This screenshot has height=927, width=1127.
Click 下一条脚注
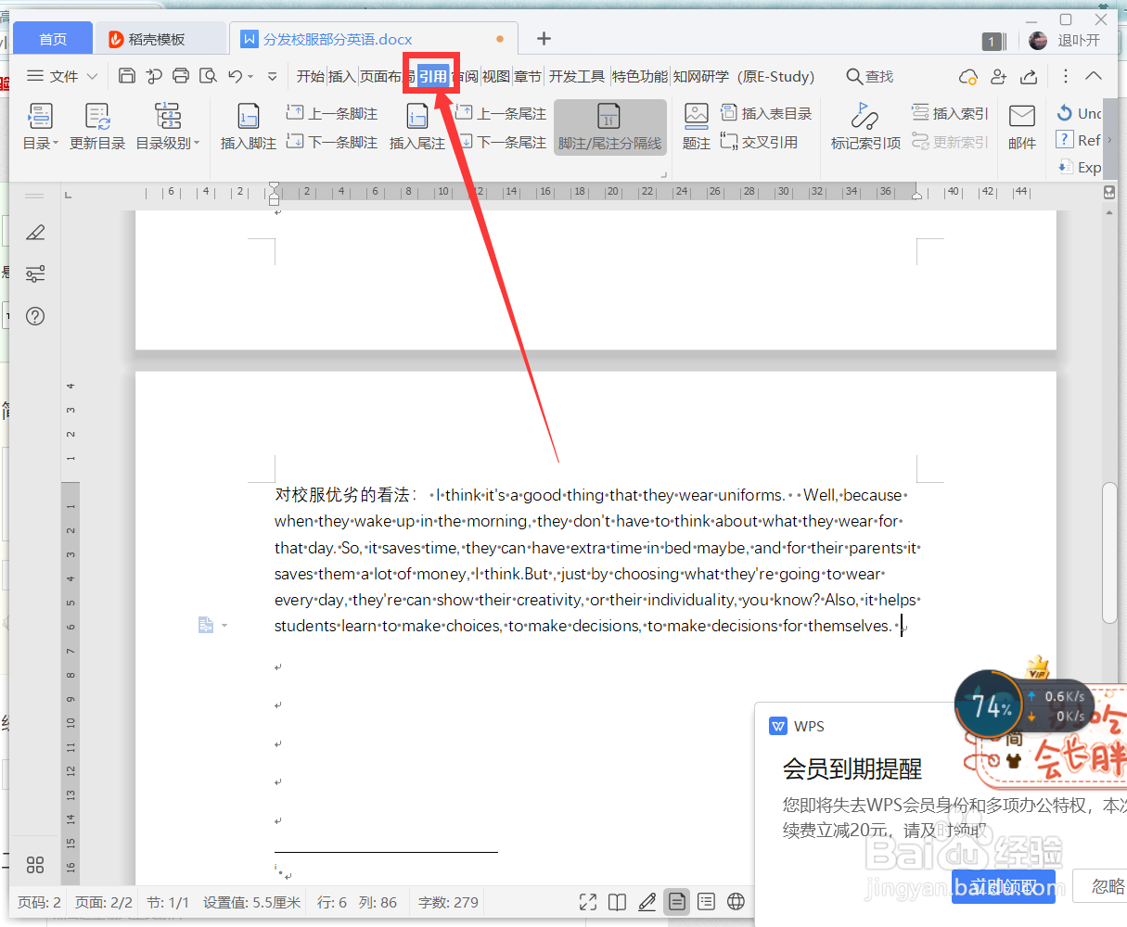tap(332, 142)
